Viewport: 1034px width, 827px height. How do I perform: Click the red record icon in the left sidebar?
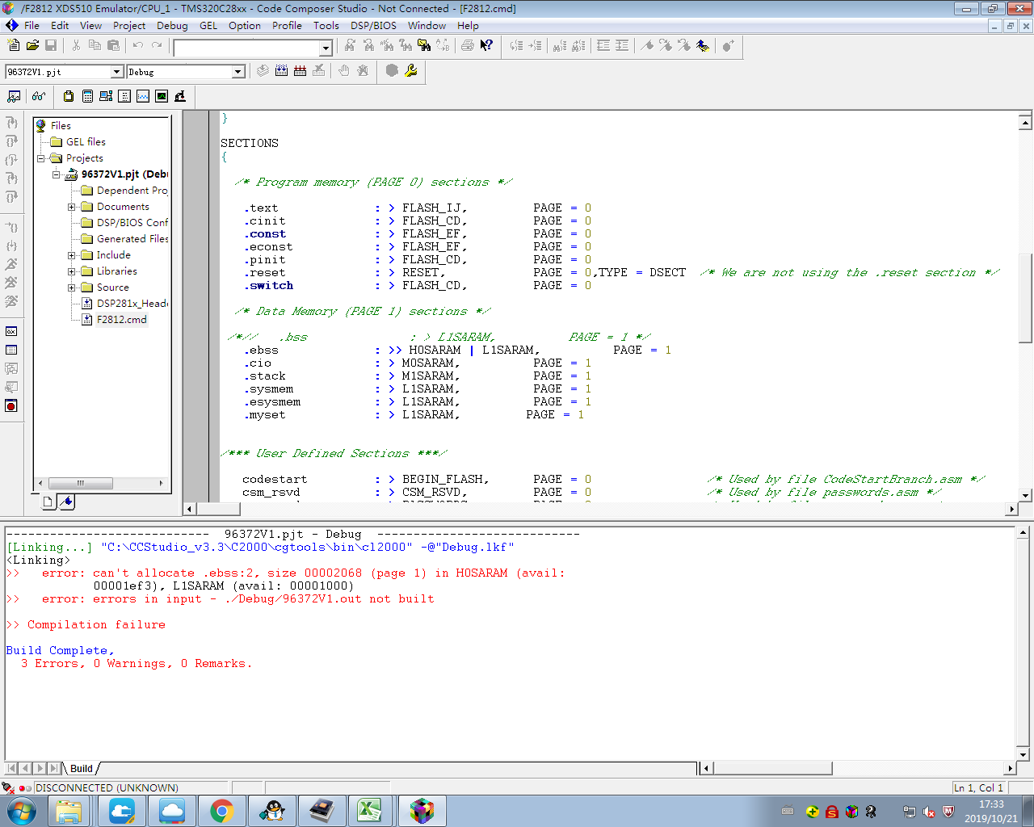coord(11,405)
